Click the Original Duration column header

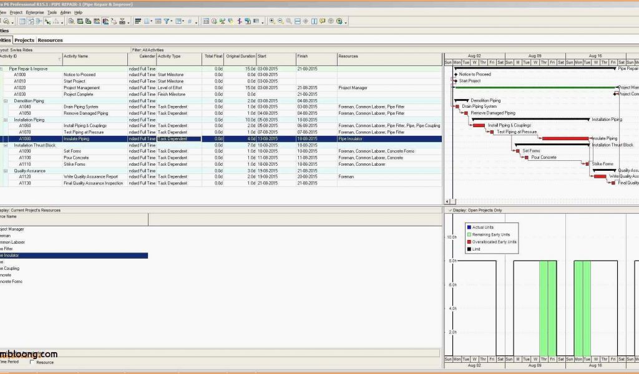click(x=240, y=59)
